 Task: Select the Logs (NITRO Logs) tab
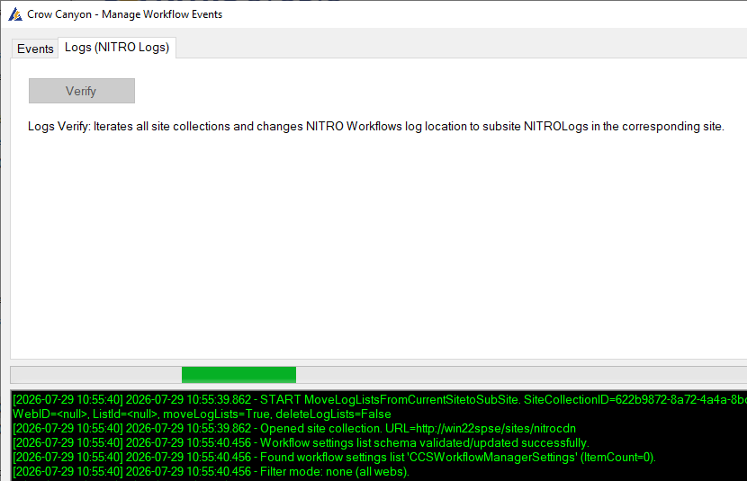pos(117,48)
